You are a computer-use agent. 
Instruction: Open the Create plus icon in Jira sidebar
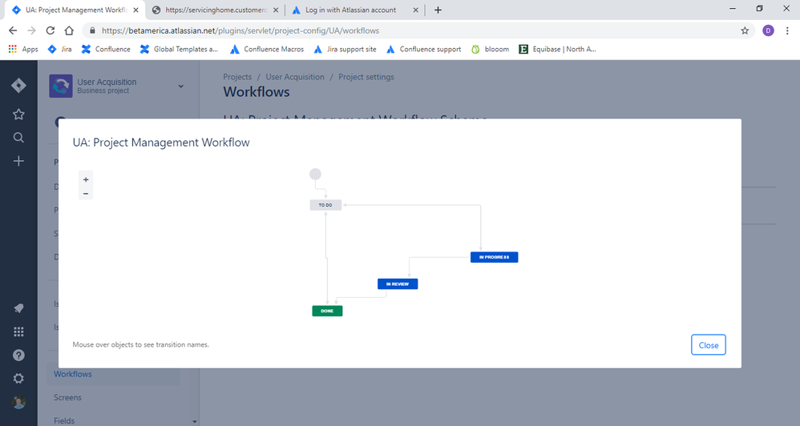pos(18,161)
